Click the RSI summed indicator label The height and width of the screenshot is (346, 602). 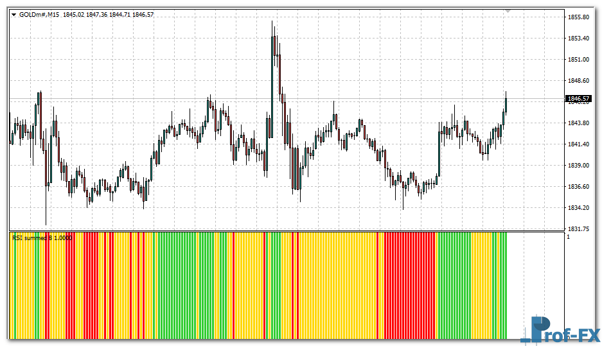pos(42,238)
